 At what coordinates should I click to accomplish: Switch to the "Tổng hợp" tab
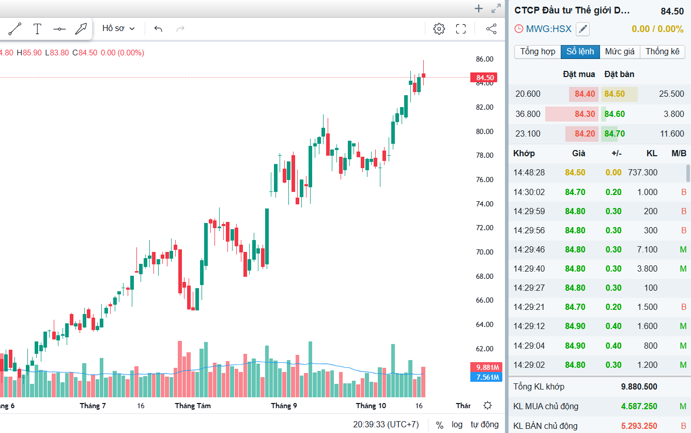click(538, 52)
